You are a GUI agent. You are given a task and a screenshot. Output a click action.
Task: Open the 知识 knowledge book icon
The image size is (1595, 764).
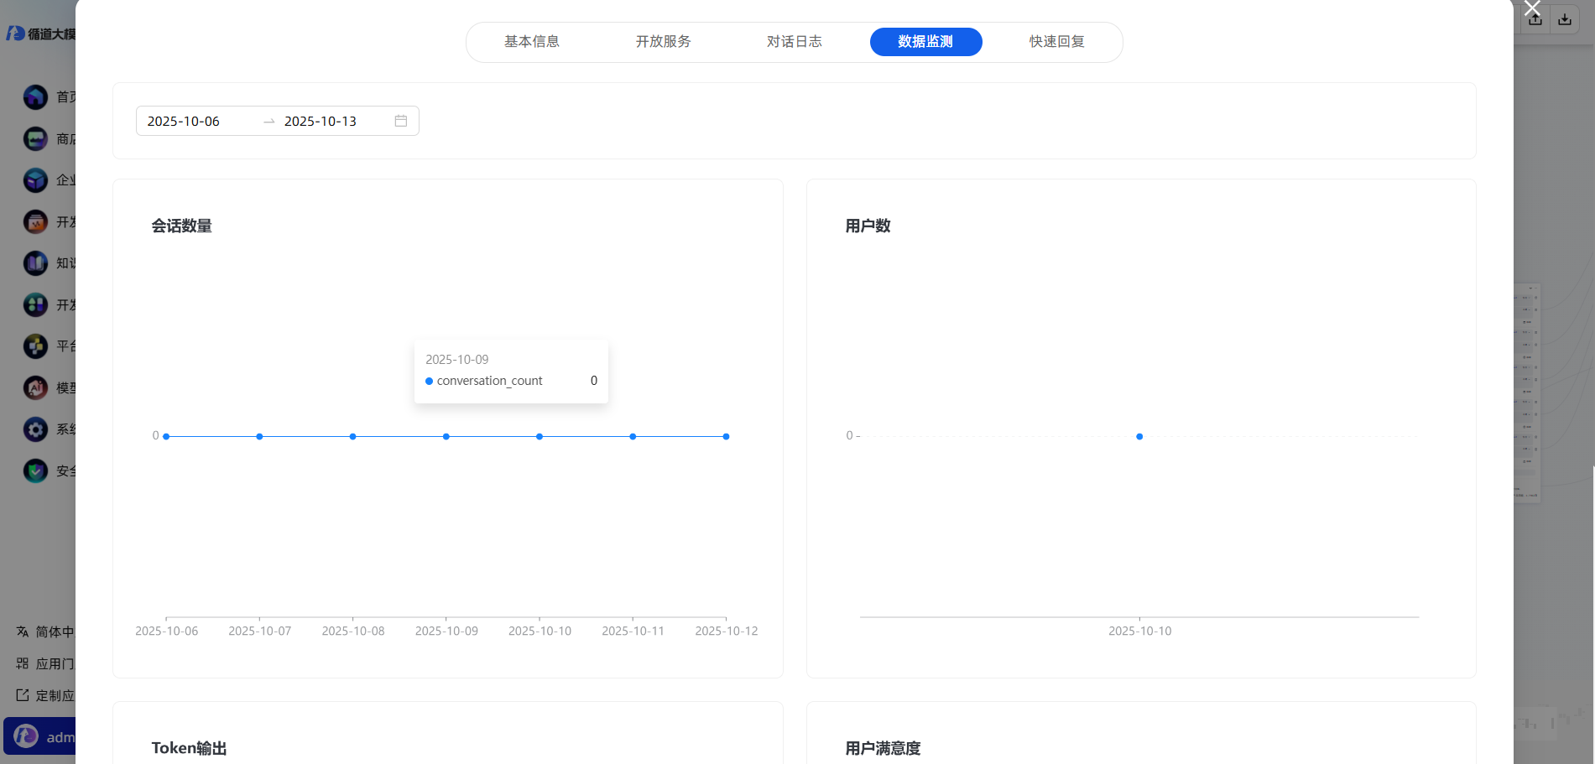coord(35,262)
